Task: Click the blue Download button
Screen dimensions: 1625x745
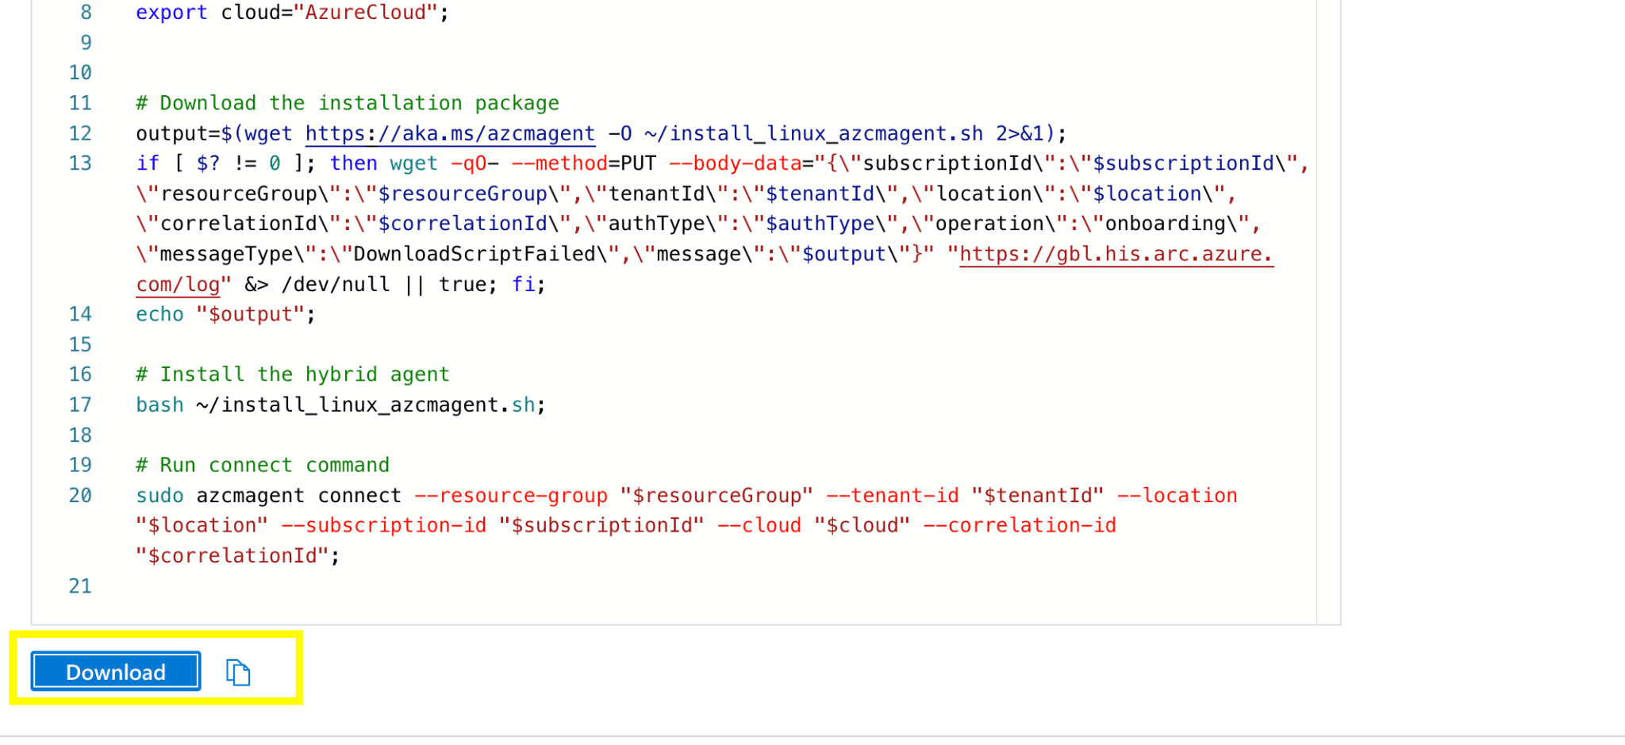Action: (x=116, y=672)
